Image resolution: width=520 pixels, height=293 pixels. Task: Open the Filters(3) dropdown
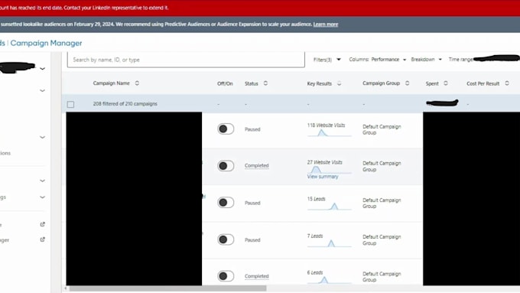(x=327, y=60)
